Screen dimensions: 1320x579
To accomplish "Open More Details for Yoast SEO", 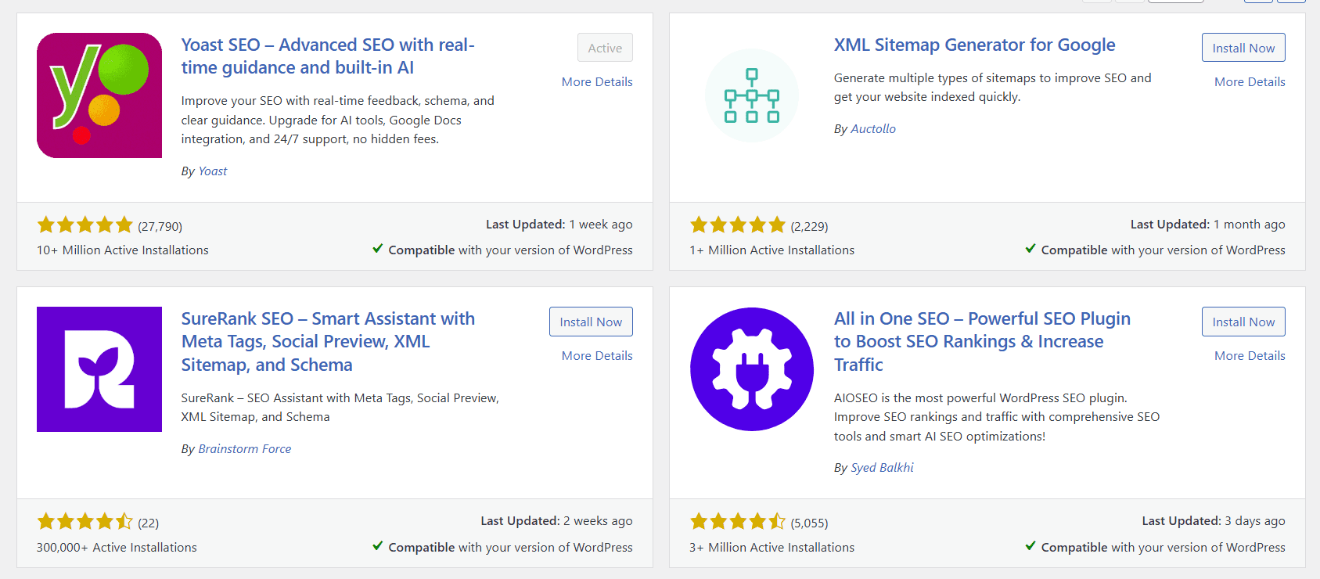I will pos(597,81).
